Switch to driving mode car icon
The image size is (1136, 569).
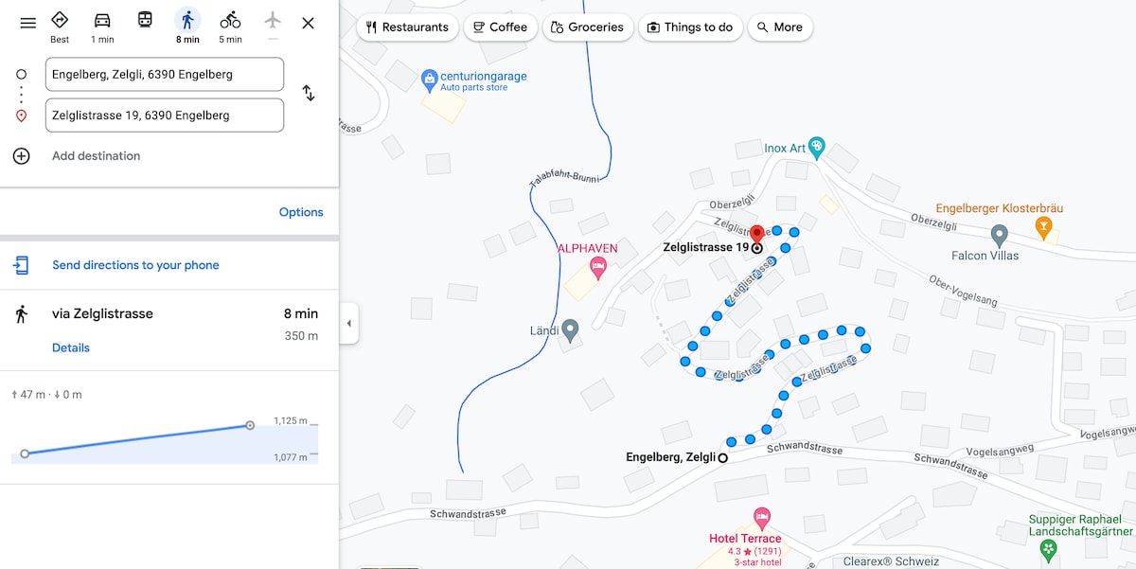point(102,20)
